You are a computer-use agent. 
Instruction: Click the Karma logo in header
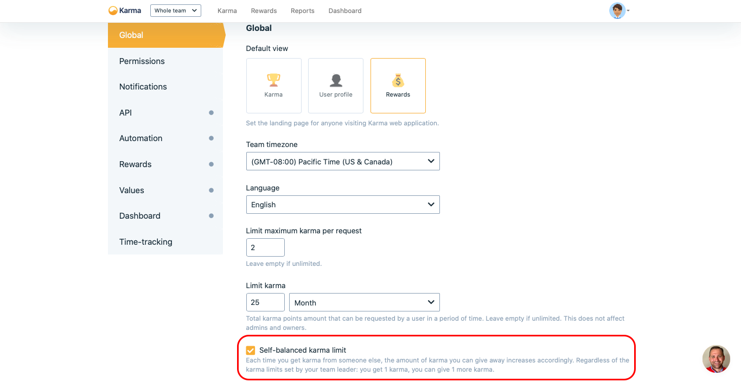(x=125, y=10)
